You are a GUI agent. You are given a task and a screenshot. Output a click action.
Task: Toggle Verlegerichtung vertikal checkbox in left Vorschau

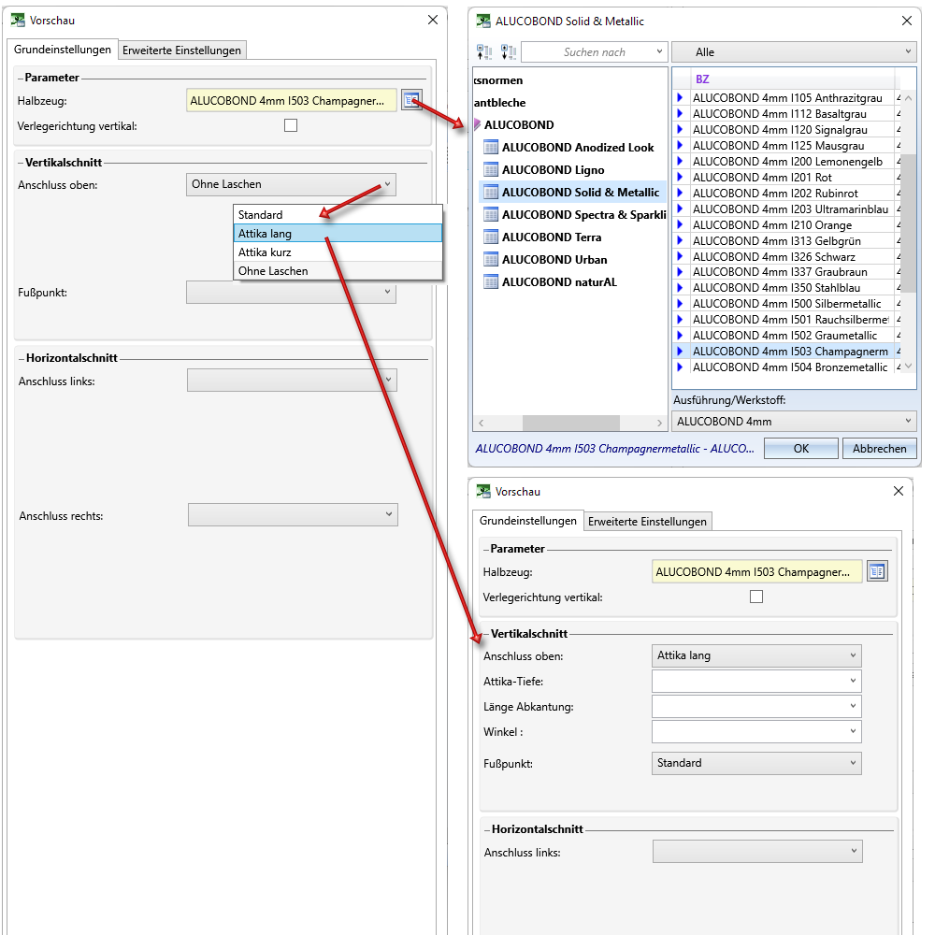(x=291, y=125)
